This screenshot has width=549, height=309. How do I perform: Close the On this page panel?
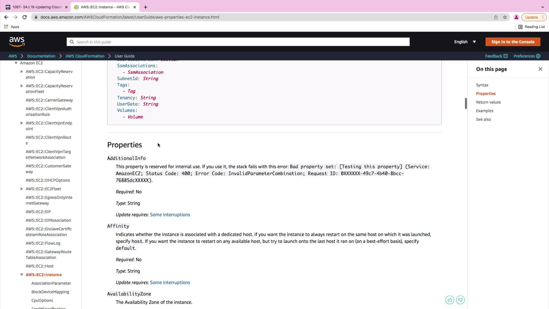tap(540, 69)
